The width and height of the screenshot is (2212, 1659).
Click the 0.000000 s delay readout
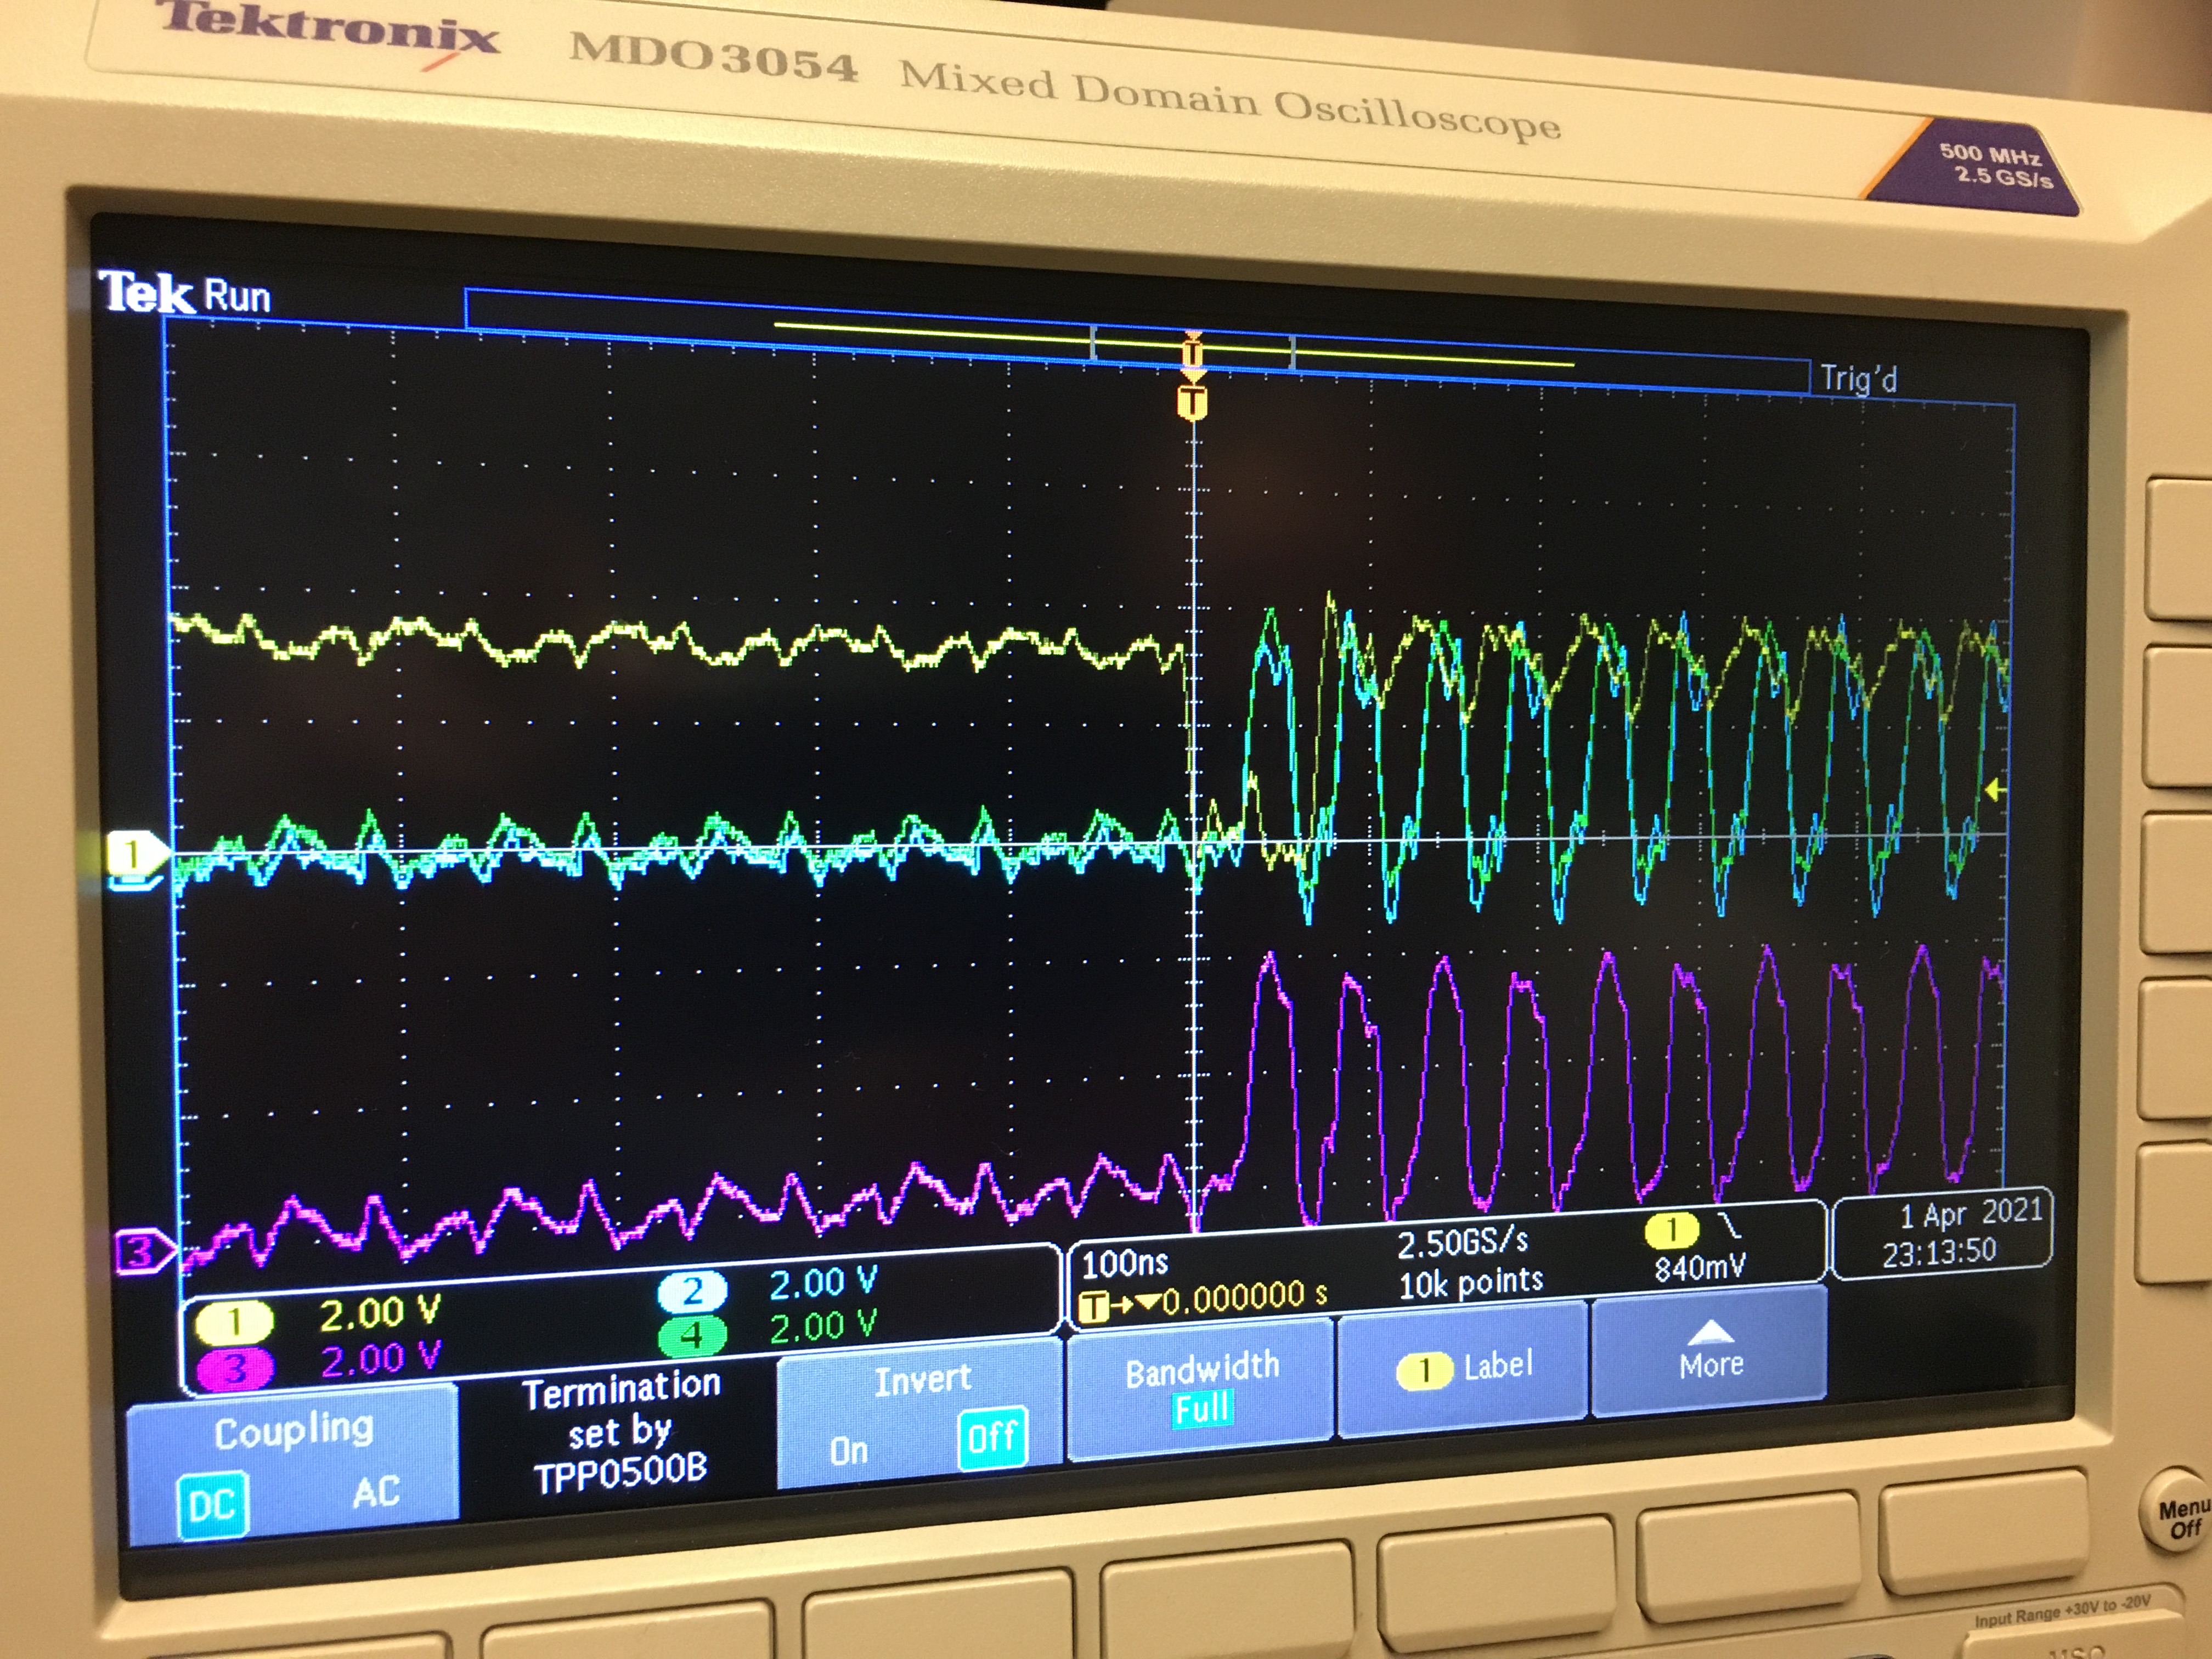coord(1244,1298)
